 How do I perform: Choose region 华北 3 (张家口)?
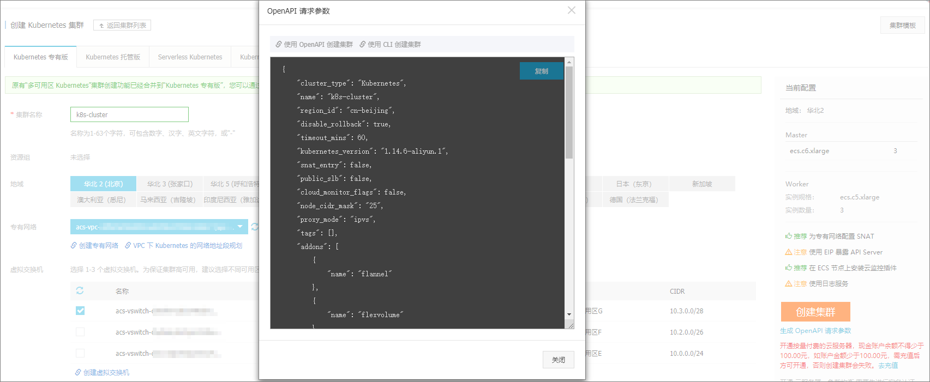click(170, 184)
